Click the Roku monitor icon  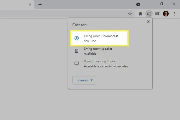point(76,63)
